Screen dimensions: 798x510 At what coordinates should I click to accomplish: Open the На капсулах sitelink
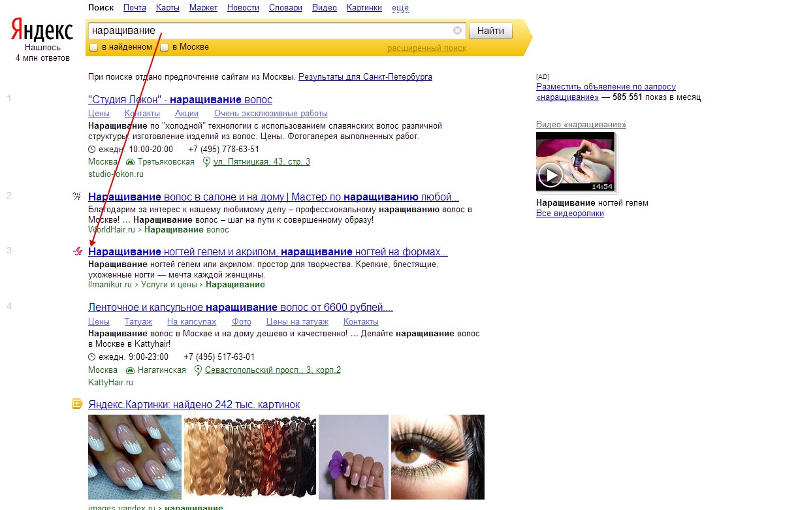[x=191, y=322]
